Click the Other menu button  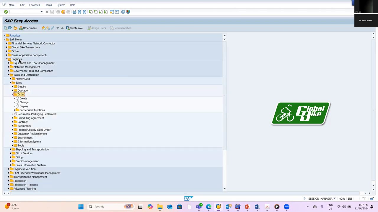pos(28,28)
